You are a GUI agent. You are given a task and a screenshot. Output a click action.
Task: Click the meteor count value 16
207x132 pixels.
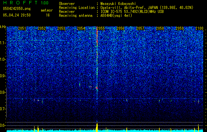tap(48, 15)
